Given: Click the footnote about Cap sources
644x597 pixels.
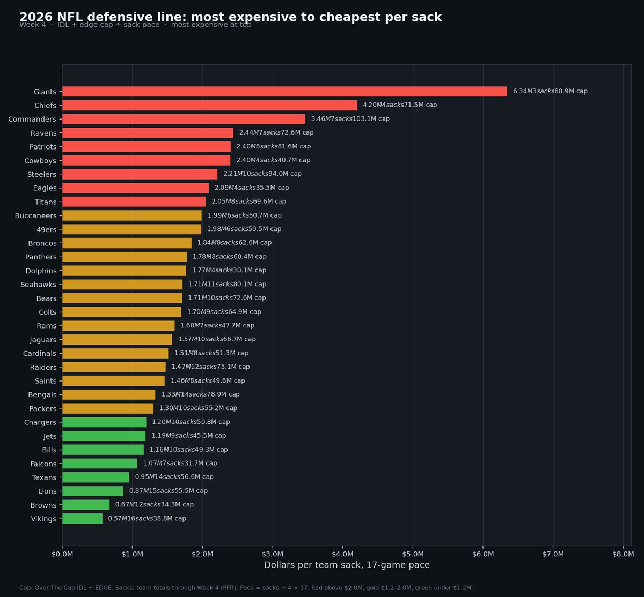Looking at the screenshot, I should click(246, 588).
